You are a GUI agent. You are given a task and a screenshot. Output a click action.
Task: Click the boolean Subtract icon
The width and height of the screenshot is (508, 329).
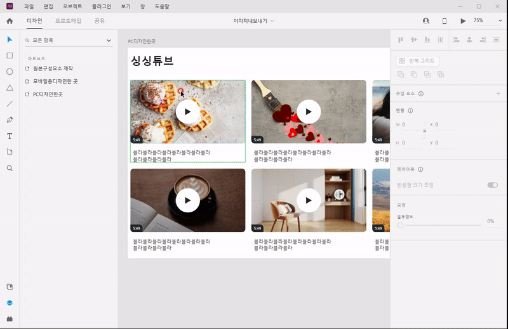tap(414, 74)
